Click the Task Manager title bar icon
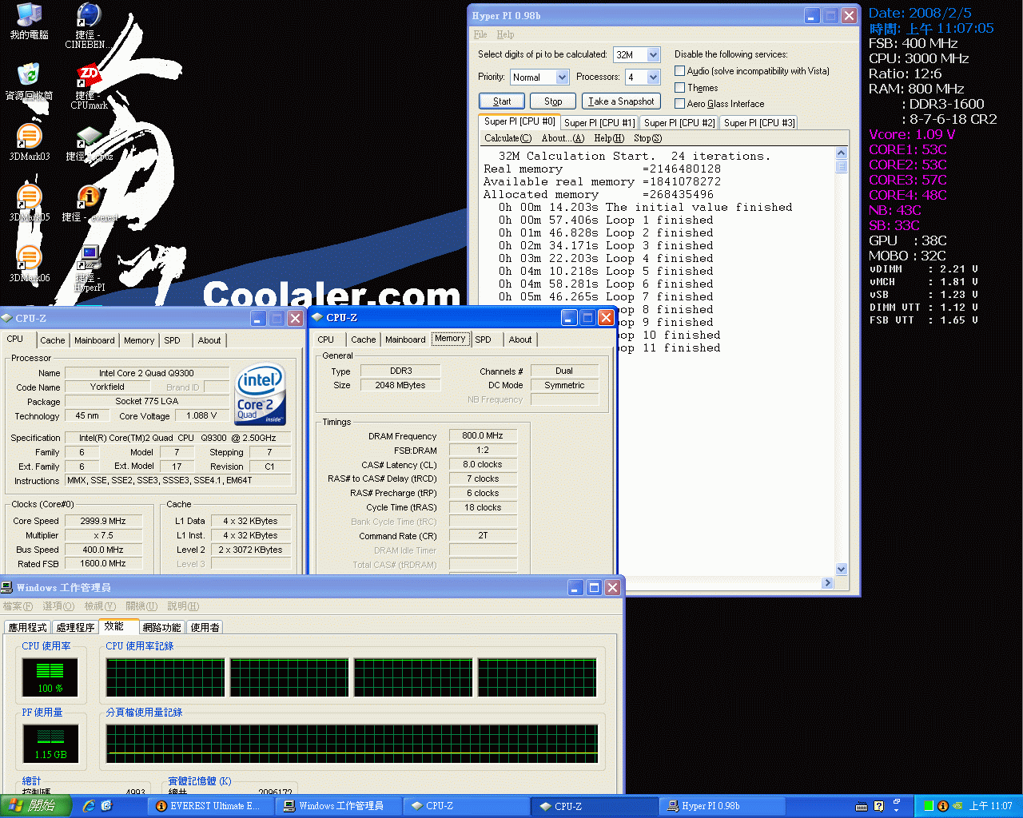1023x818 pixels. [7, 587]
